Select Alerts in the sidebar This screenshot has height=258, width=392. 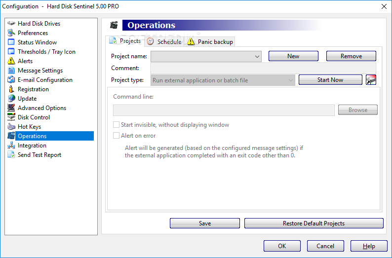click(x=25, y=61)
